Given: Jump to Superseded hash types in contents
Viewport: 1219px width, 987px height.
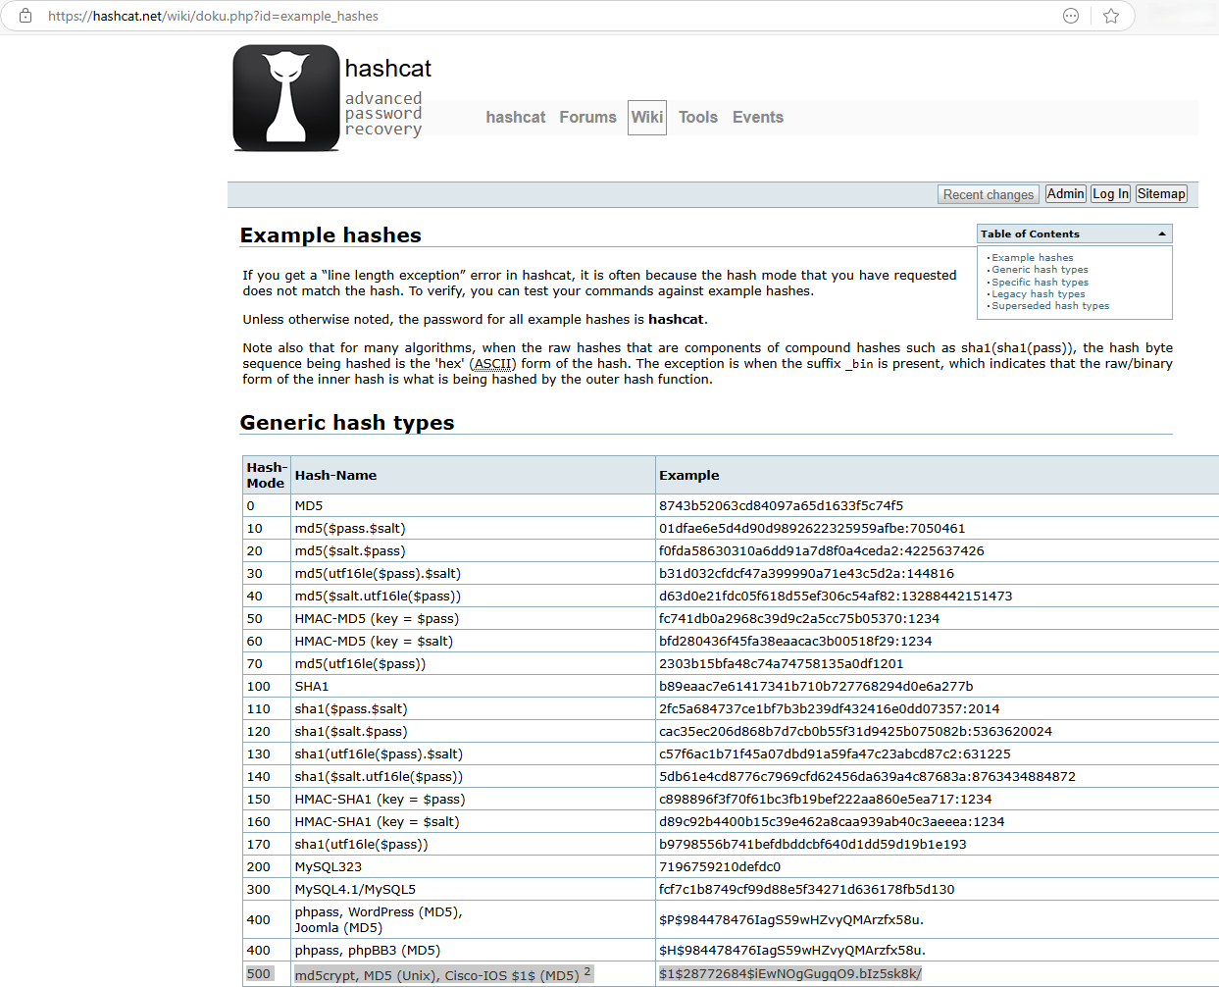Looking at the screenshot, I should (x=1050, y=306).
